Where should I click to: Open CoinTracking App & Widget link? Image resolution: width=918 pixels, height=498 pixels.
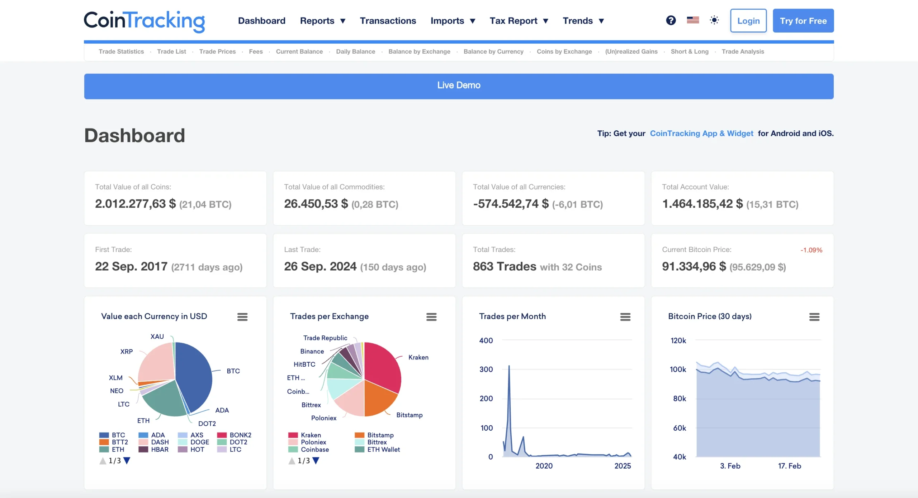[x=701, y=134]
